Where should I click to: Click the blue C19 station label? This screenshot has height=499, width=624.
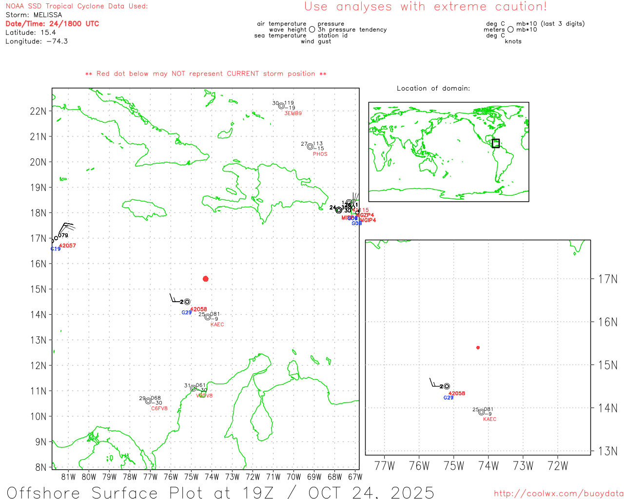56,249
